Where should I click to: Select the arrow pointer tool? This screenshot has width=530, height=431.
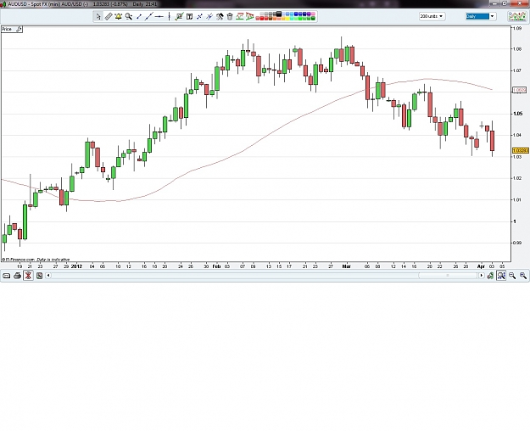point(98,16)
